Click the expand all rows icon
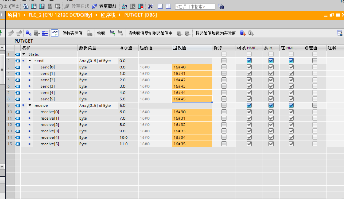Screen dimensions: 344x199 45,33
